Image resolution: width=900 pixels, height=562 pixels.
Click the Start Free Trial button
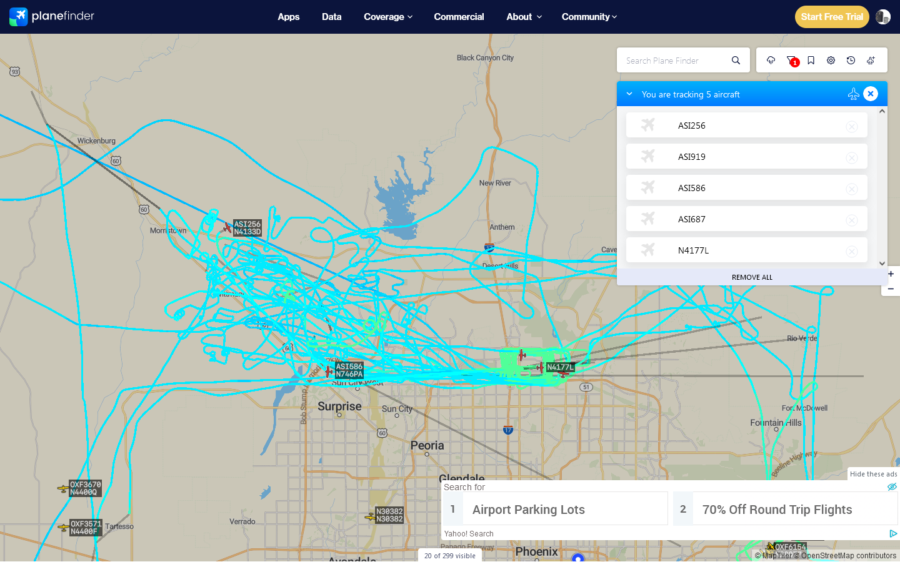coord(832,17)
